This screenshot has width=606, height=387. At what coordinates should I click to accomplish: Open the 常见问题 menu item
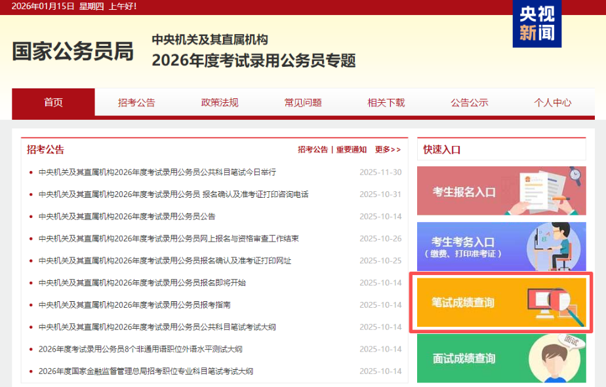coord(302,102)
